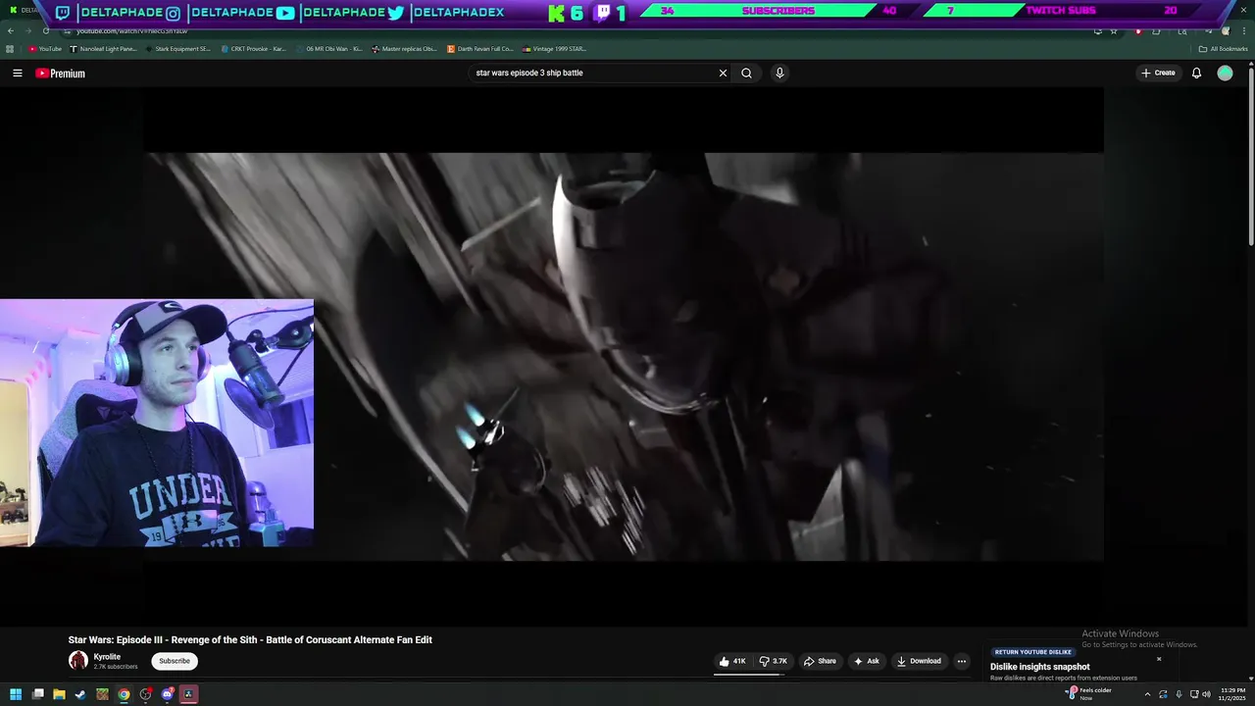Click the magnifier search button
Image resolution: width=1255 pixels, height=706 pixels.
(747, 73)
